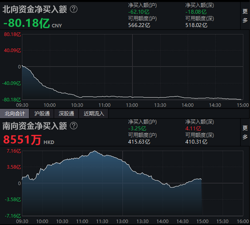Click southbound 净买入额(深) value 4.11亿
The width and height of the screenshot is (250, 225).
coord(193,128)
